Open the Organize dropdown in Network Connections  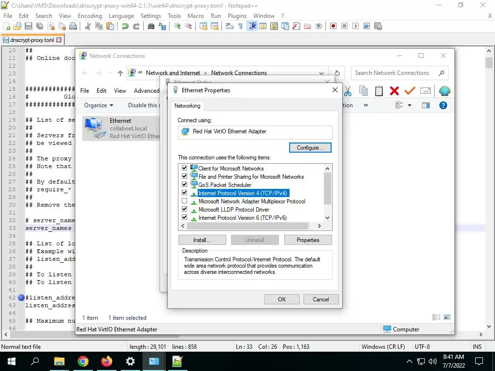pos(99,105)
